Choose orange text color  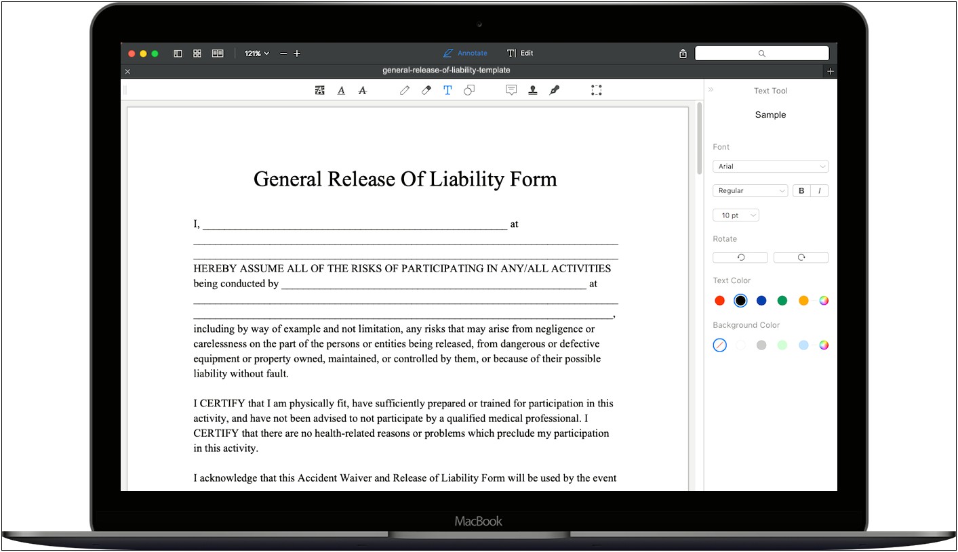pos(803,301)
